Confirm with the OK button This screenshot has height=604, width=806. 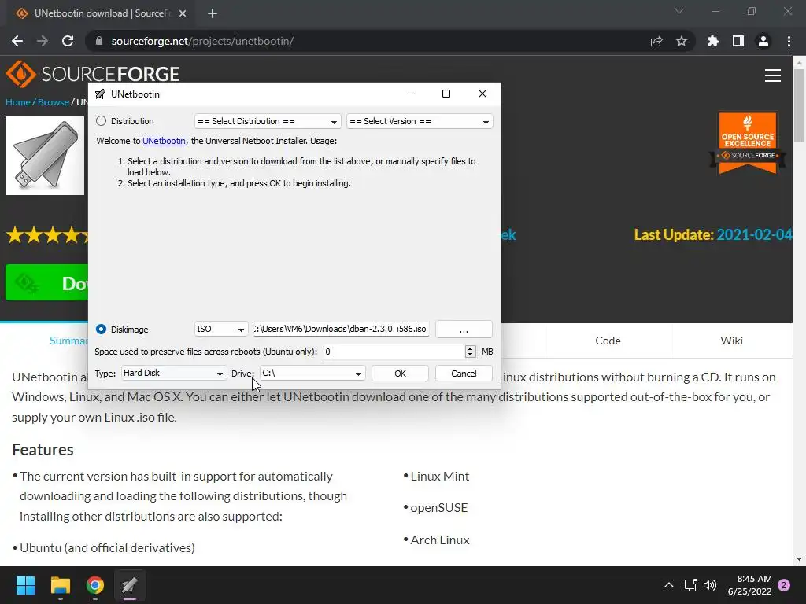pos(400,374)
